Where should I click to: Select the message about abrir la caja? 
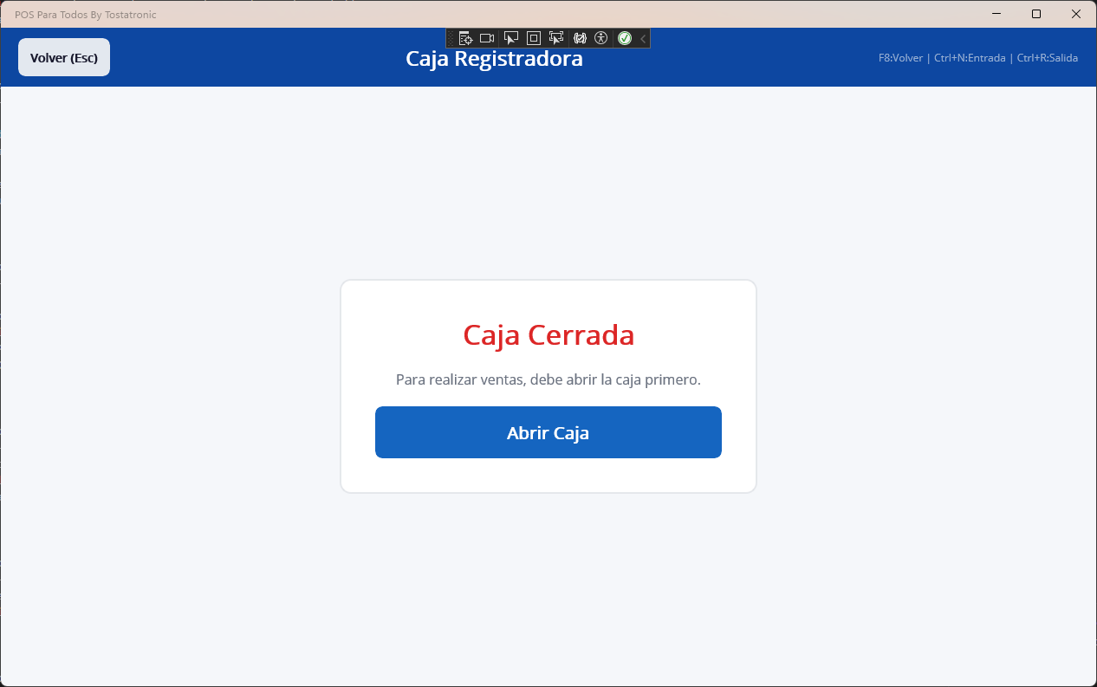[x=548, y=379]
